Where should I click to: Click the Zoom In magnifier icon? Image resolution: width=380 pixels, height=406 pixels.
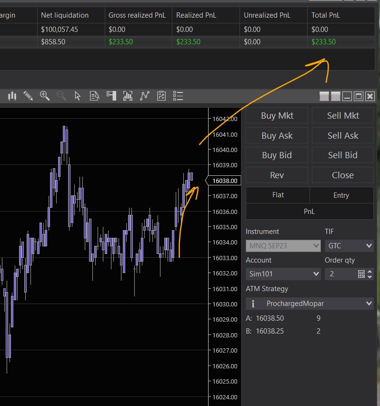tap(44, 96)
